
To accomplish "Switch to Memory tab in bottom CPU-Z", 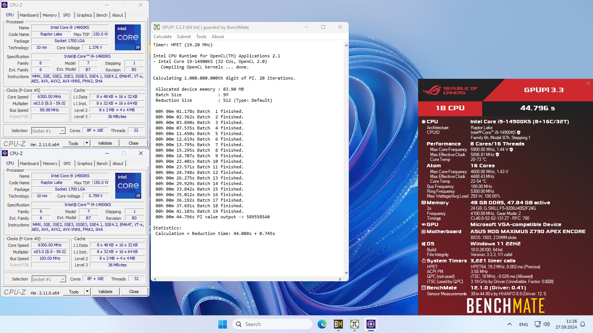I will click(x=50, y=164).
